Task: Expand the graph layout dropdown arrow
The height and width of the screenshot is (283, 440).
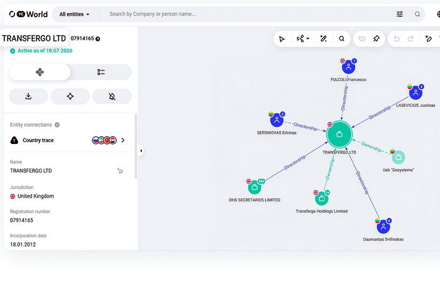Action: [308, 39]
